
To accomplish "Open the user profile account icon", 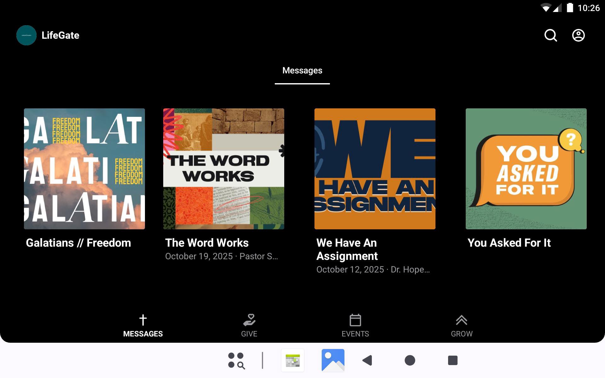I will [x=578, y=35].
